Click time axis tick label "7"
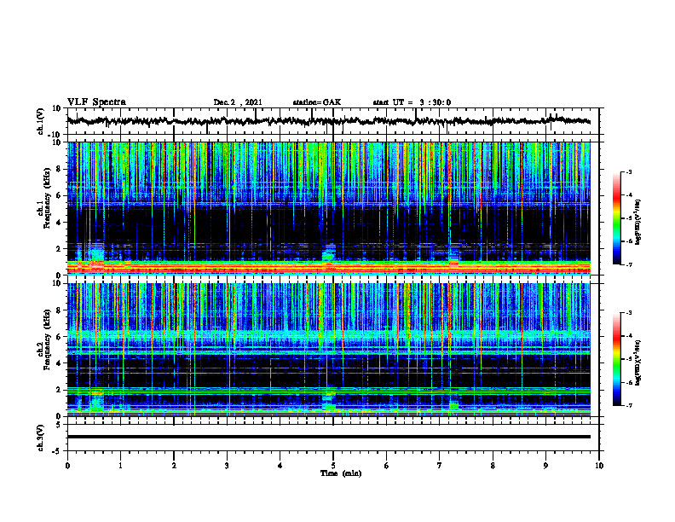Screen dimensions: 675x522 pos(440,466)
